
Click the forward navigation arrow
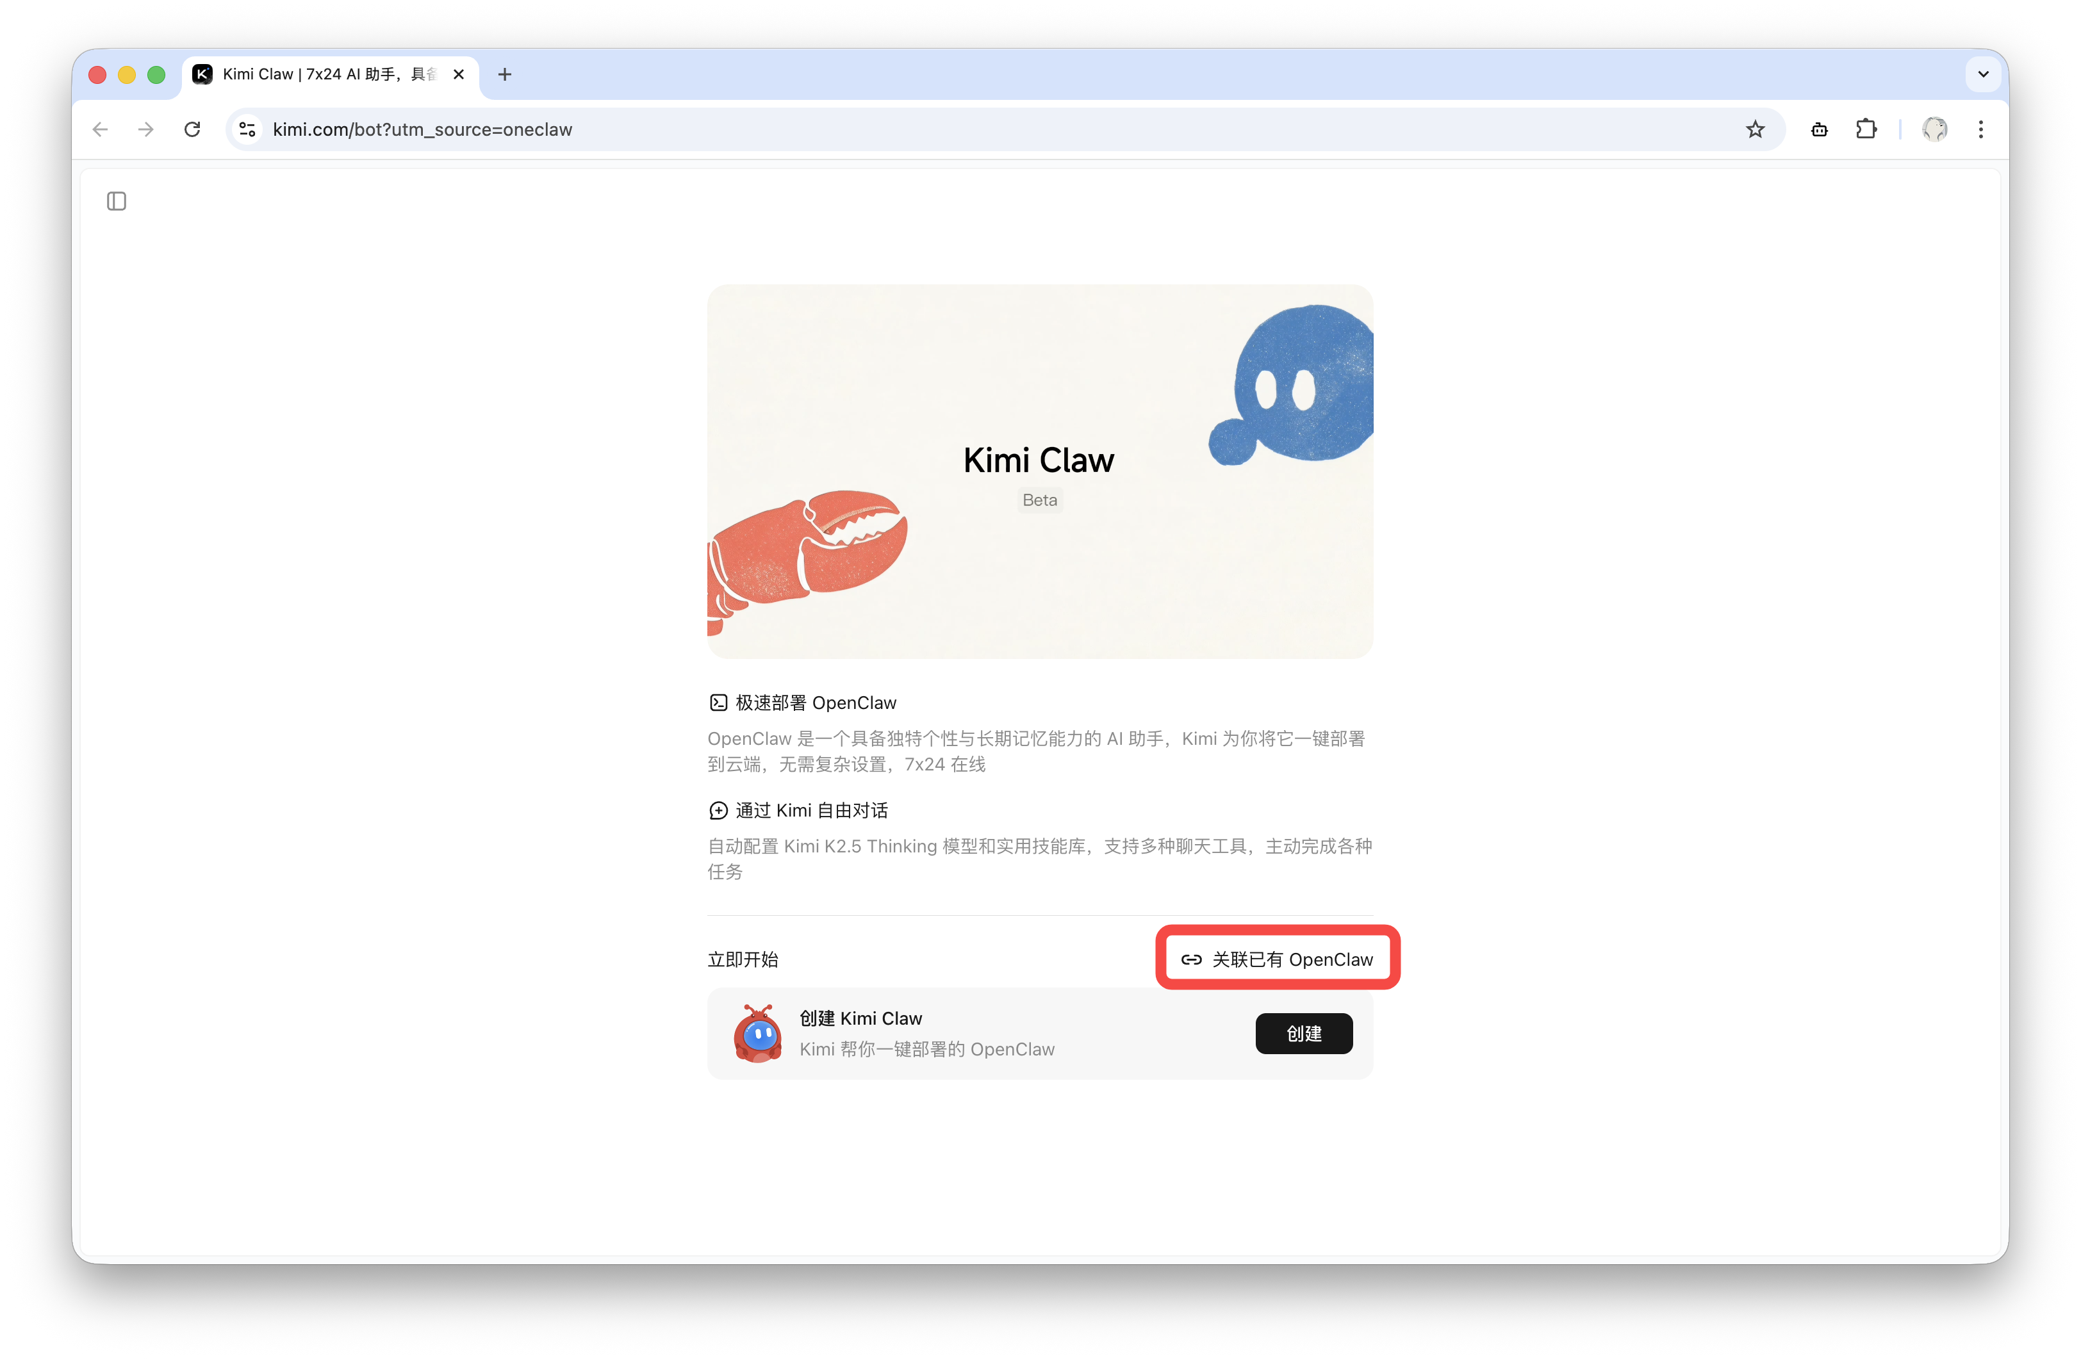[146, 129]
